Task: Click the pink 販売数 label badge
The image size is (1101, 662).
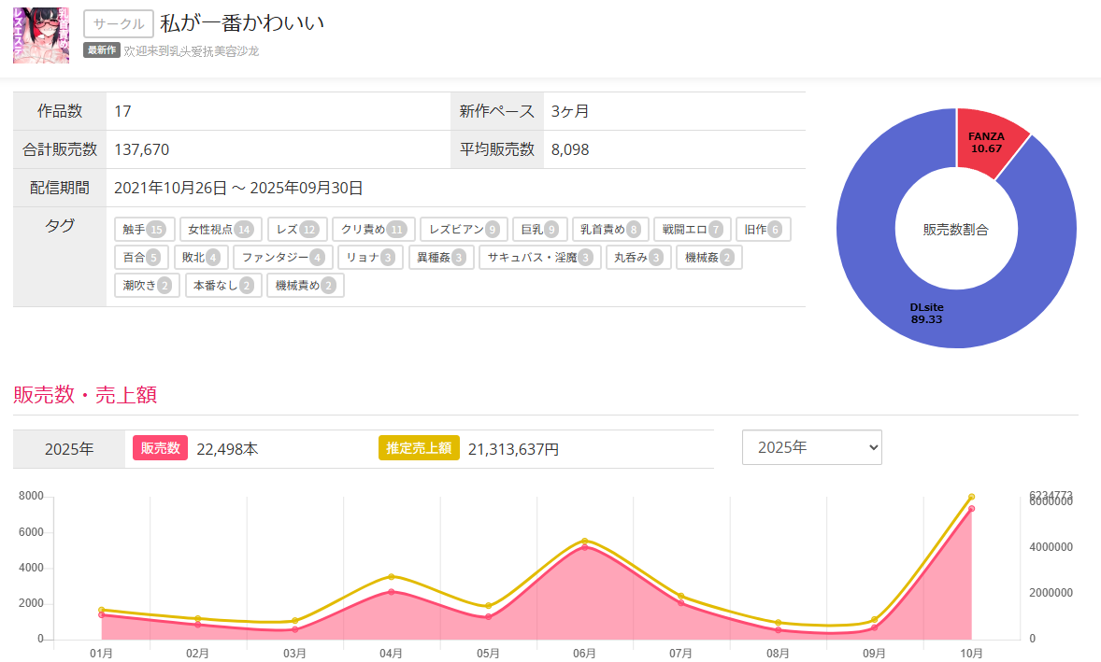Action: click(x=160, y=448)
